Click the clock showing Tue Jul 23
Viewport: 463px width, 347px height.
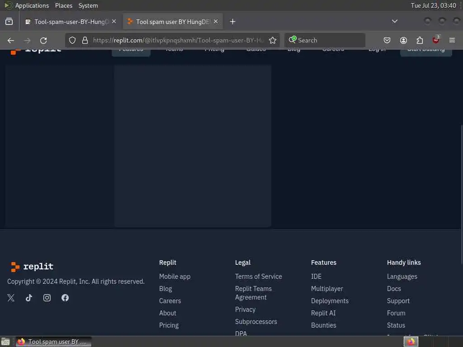(x=434, y=5)
